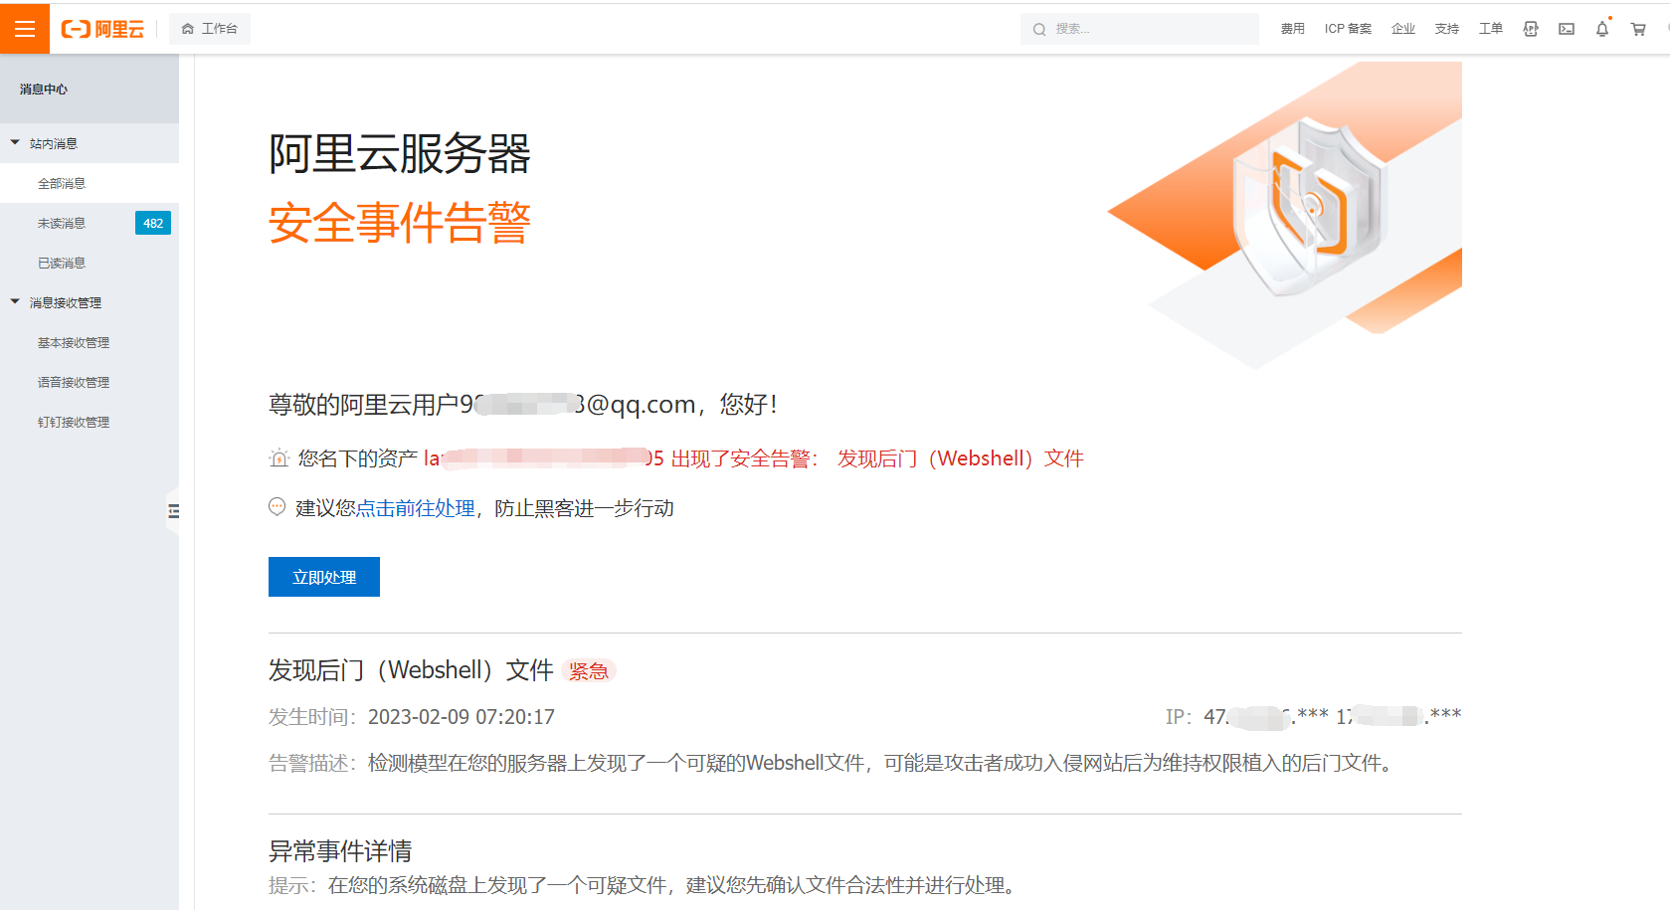Open the 工作台 home button
1670x910 pixels.
210,29
